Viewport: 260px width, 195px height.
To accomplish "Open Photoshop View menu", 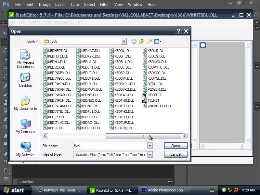I will click(x=119, y=5).
